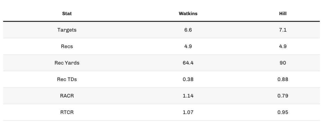Click Watkins' RTCR value 1.07
The width and height of the screenshot is (327, 126).
pos(188,112)
